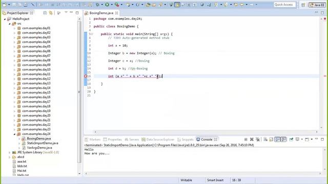Select the com.examples.day20 package
The image size is (328, 184).
click(x=36, y=116)
